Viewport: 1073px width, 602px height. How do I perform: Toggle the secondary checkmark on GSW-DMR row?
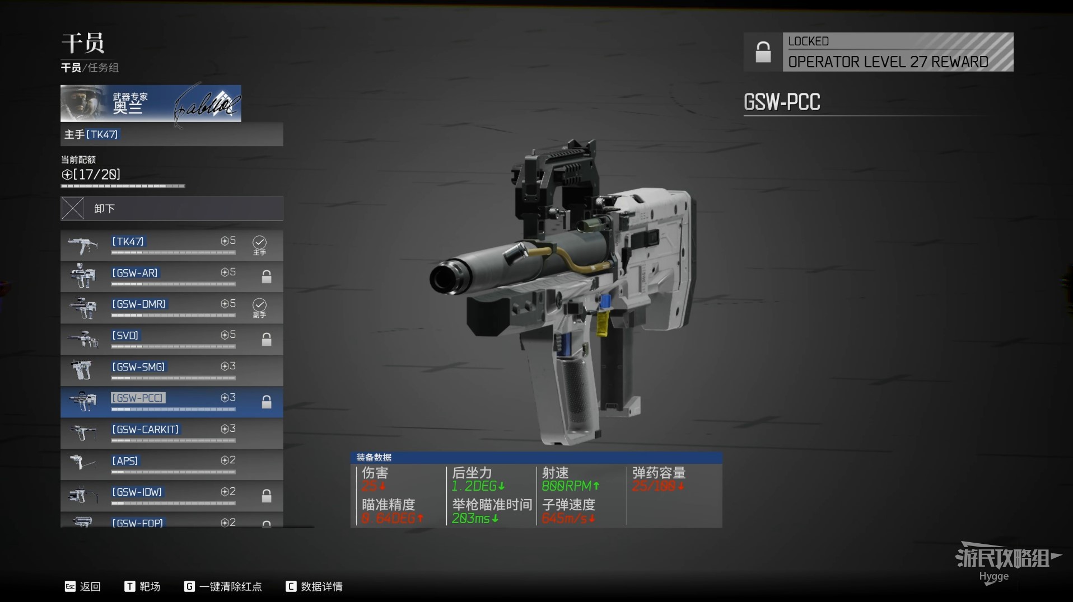click(259, 305)
